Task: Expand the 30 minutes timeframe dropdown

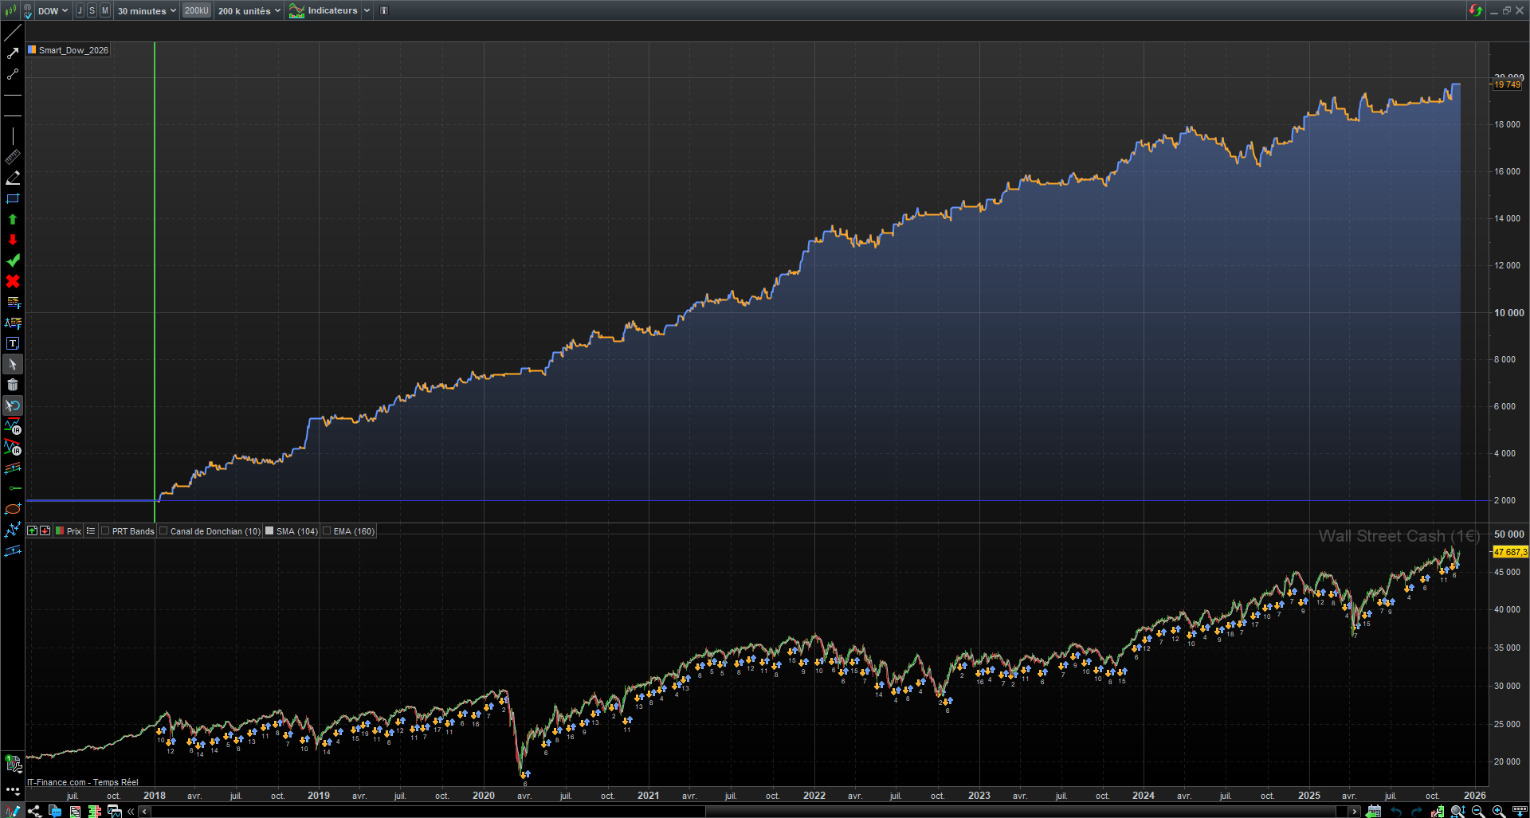Action: [x=147, y=10]
